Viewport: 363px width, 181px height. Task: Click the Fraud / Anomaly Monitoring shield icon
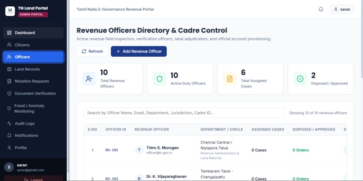tap(9, 109)
